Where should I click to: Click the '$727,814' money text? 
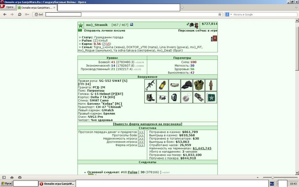pos(210,24)
